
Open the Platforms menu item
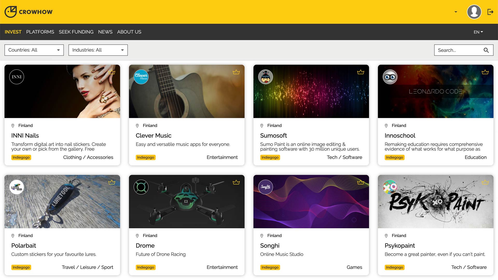(40, 32)
